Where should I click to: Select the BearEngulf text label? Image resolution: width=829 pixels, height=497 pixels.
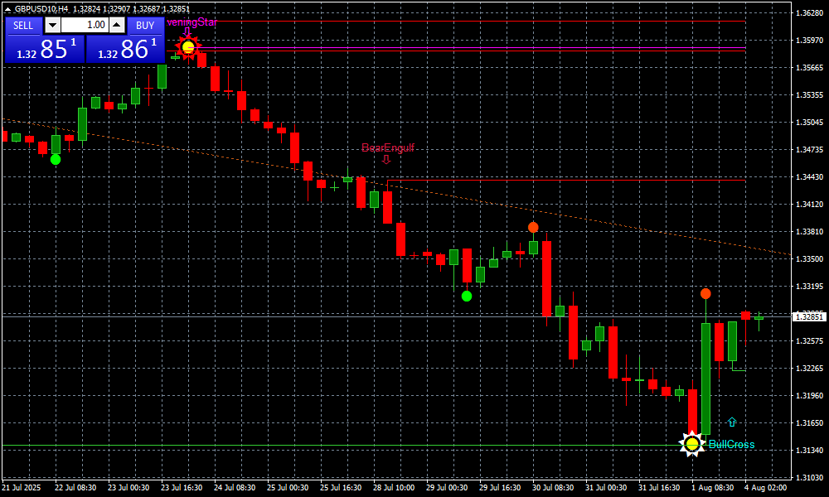[x=387, y=147]
